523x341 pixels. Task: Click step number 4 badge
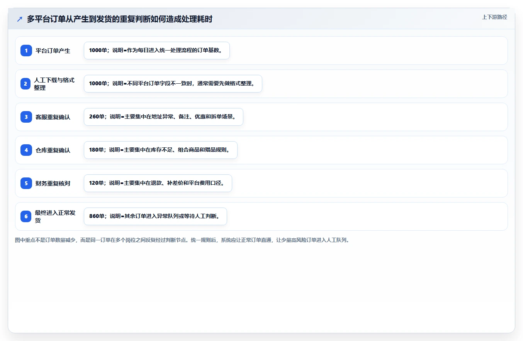click(26, 150)
